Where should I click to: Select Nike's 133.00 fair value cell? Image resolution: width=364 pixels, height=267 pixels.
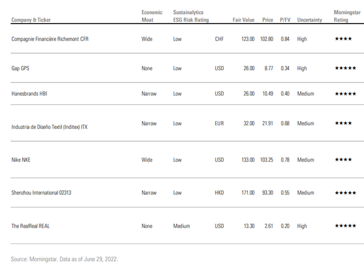pyautogui.click(x=247, y=160)
